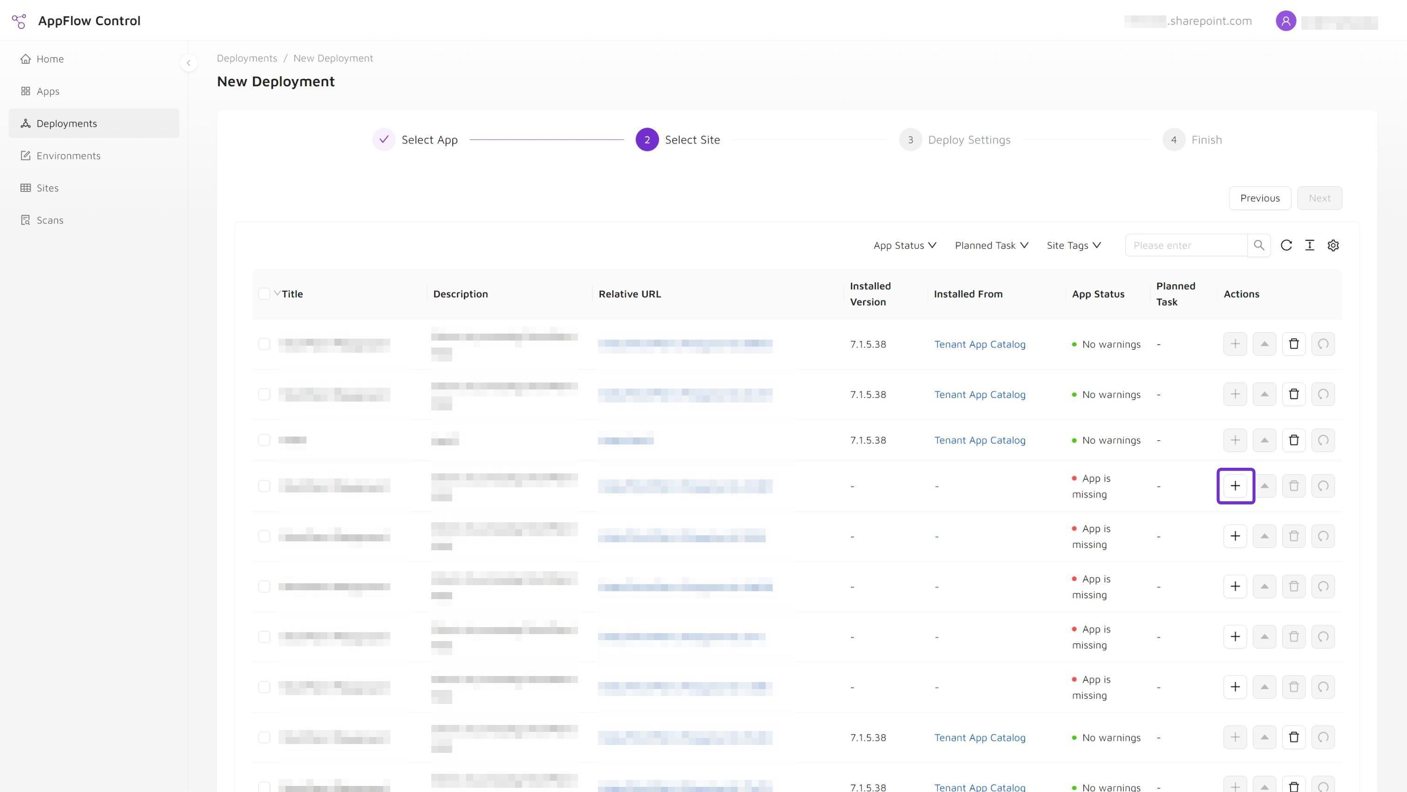Check the first table row checkbox

coord(264,344)
